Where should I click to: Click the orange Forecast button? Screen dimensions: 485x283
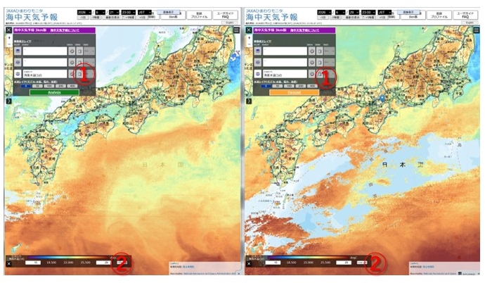pyautogui.click(x=294, y=92)
